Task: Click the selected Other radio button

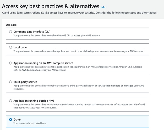Action: point(10,119)
